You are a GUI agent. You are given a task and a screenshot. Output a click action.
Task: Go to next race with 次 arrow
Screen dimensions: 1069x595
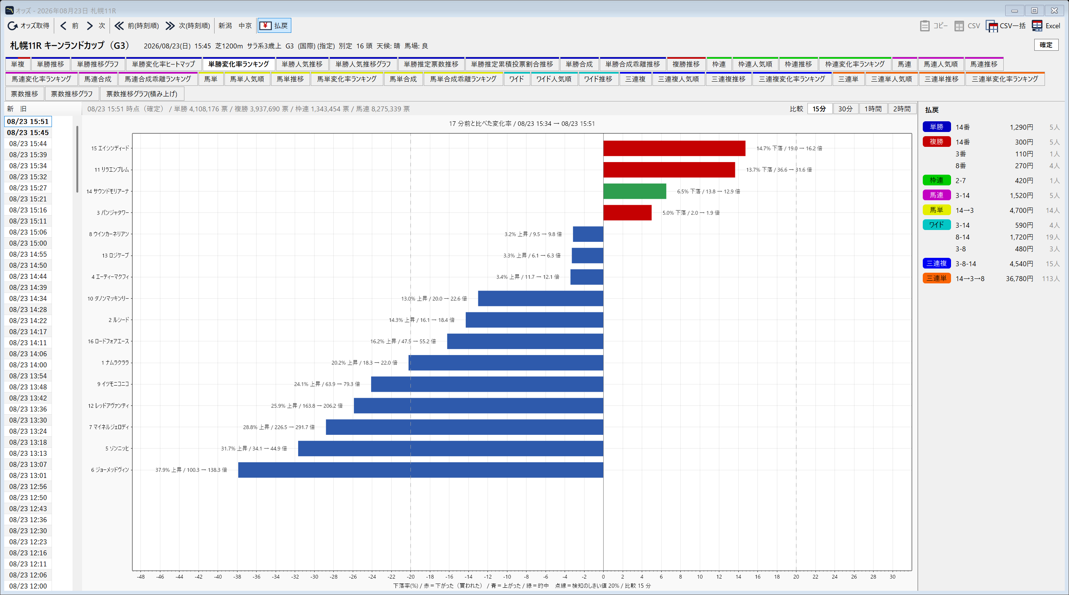pyautogui.click(x=90, y=26)
